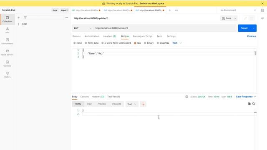The image size is (267, 150).
Task: Open the code snippet panel icon
Action: click(x=262, y=18)
